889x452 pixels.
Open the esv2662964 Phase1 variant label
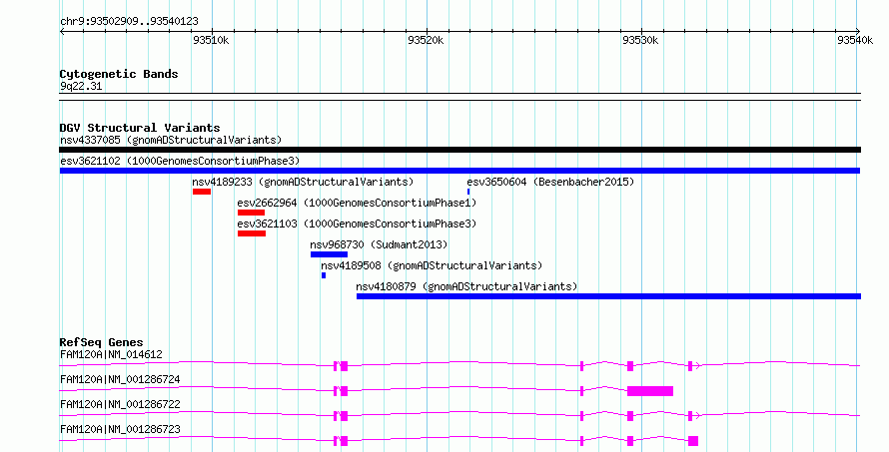pyautogui.click(x=358, y=203)
